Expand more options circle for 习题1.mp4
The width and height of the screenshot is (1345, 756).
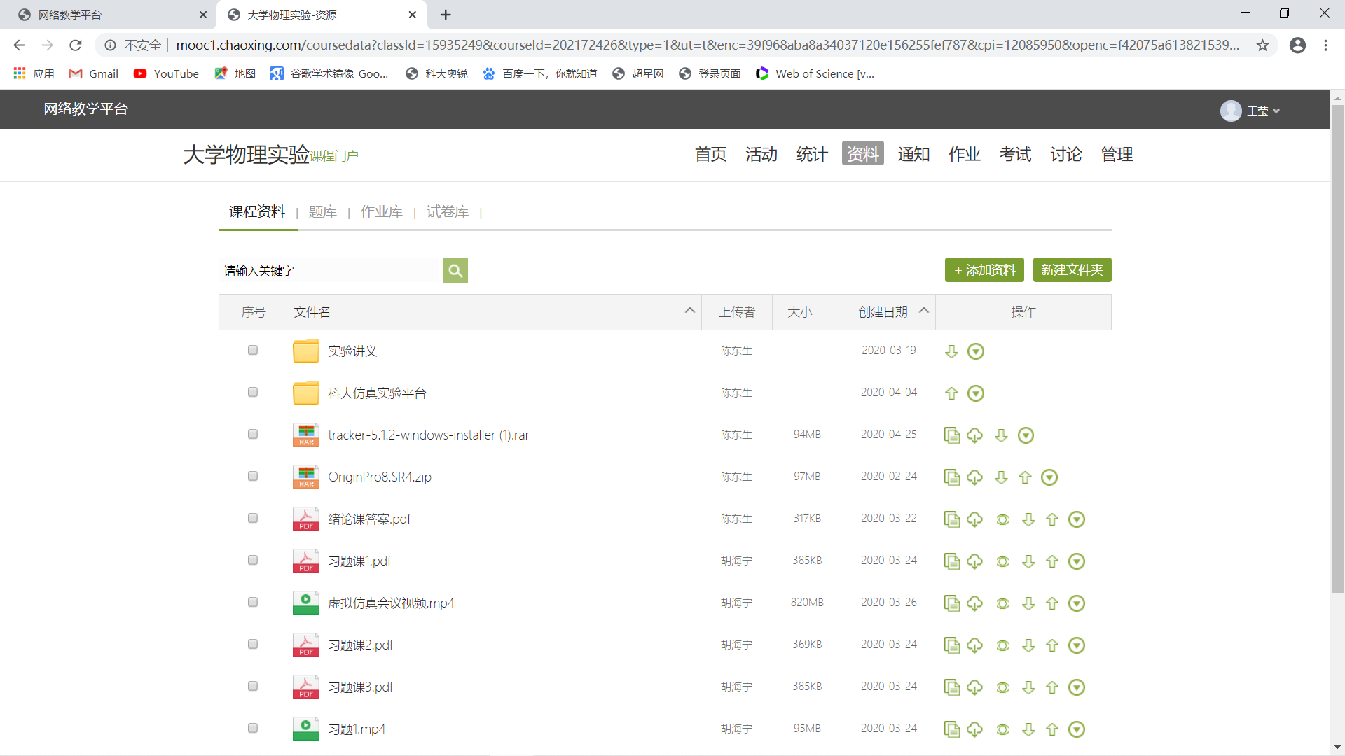[1077, 729]
